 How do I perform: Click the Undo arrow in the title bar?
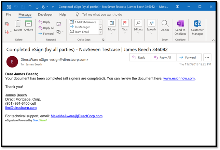16,7
